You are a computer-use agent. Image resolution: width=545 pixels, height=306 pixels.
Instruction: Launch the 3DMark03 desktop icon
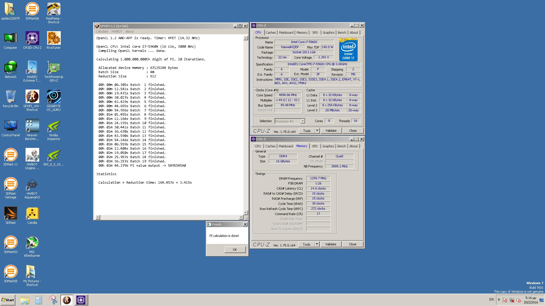11,245
